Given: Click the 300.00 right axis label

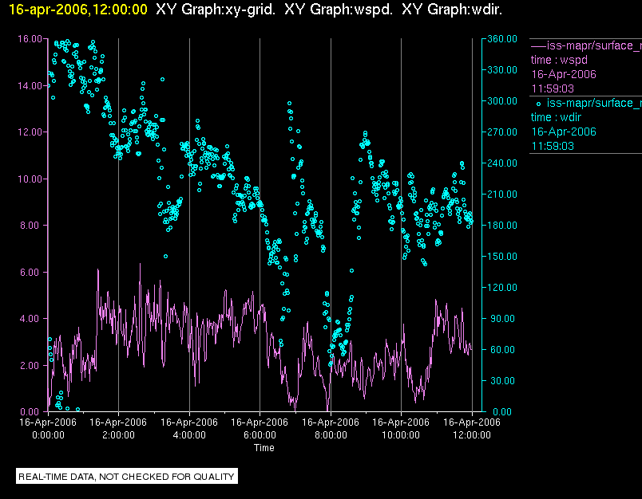Looking at the screenshot, I should point(502,101).
